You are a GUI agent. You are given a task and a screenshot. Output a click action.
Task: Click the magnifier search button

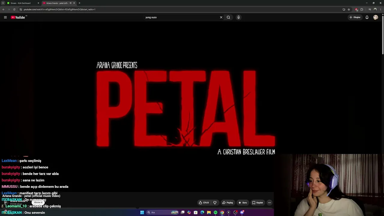pos(228,17)
